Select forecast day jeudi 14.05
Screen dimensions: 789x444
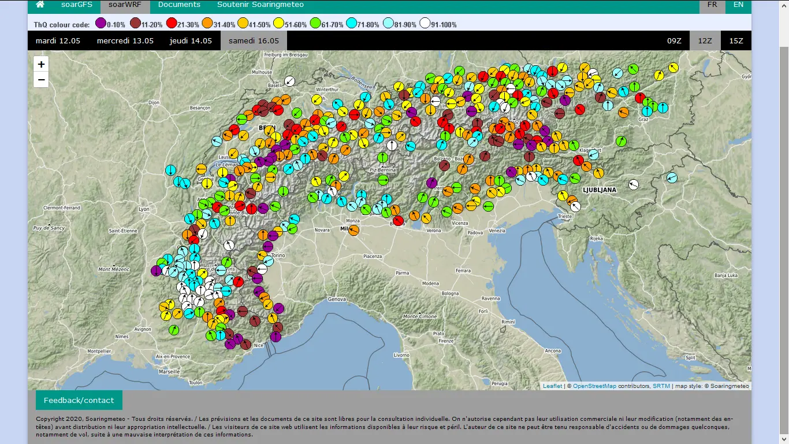191,40
